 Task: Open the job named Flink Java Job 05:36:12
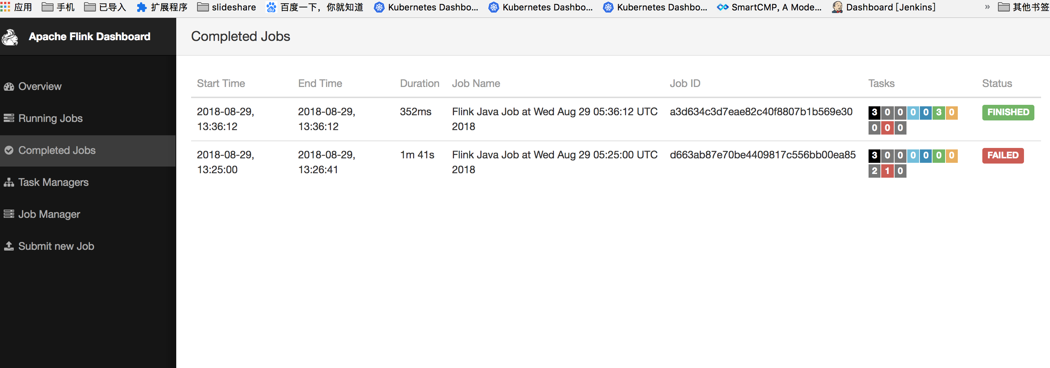555,119
